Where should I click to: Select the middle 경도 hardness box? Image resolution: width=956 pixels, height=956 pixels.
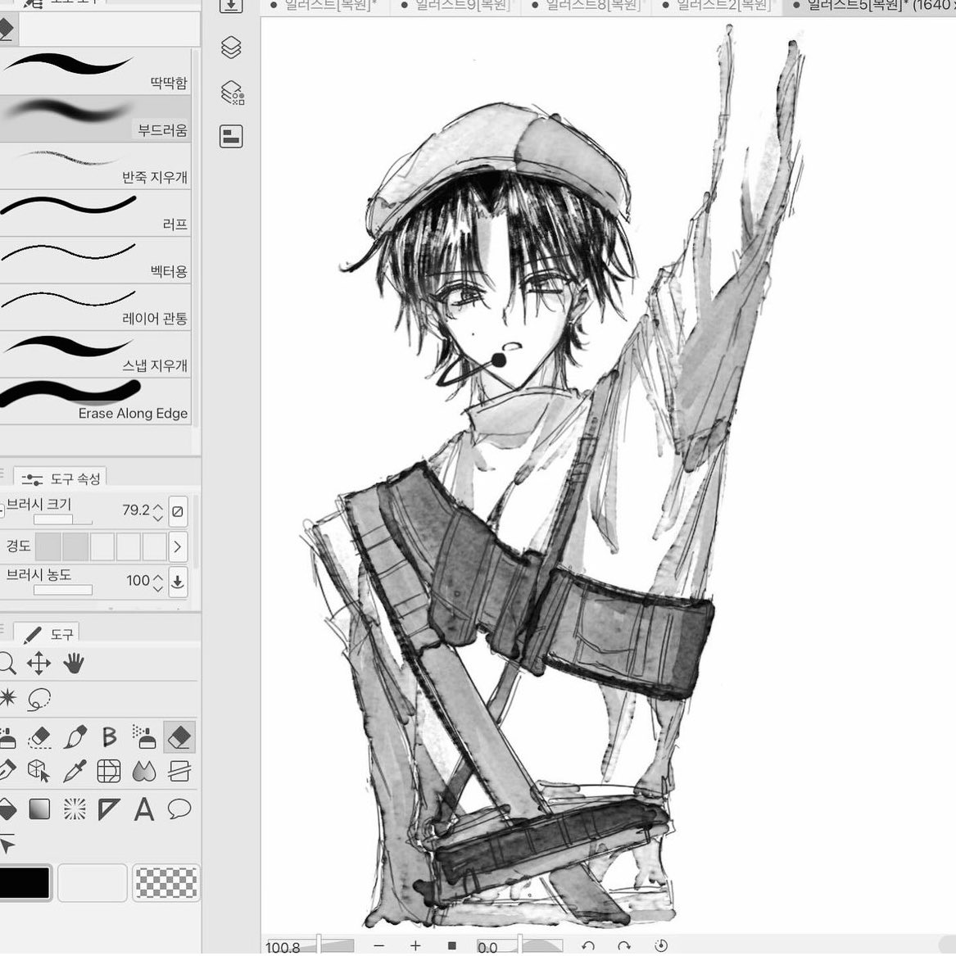[x=102, y=546]
